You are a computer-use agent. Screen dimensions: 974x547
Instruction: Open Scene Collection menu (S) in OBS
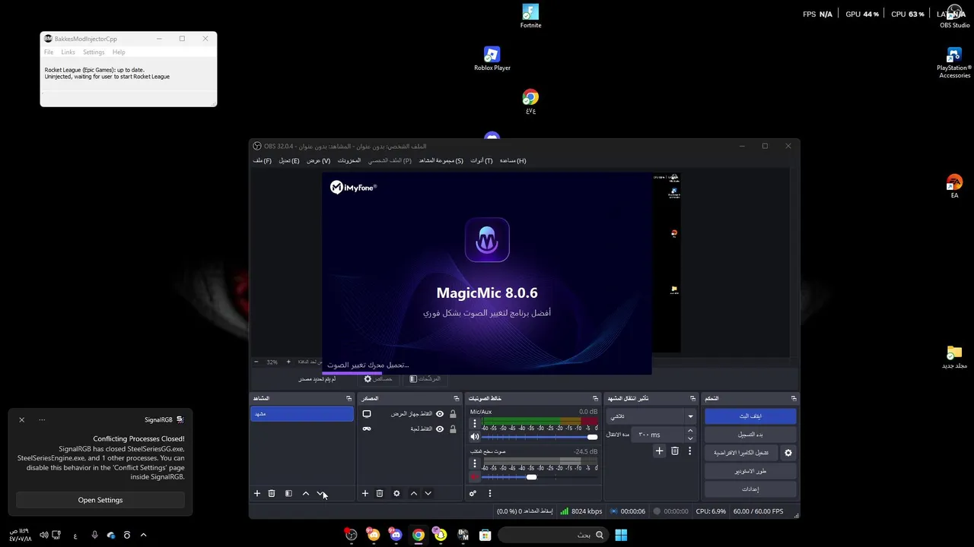(x=441, y=160)
